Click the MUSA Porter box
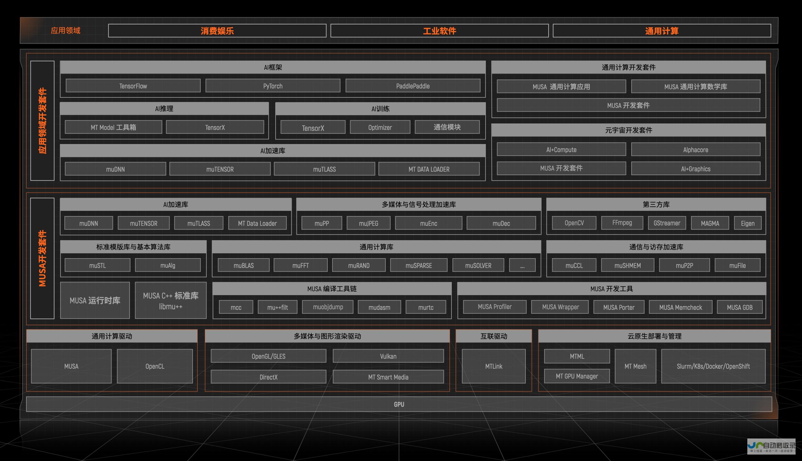Viewport: 802px width, 461px height. click(x=619, y=307)
